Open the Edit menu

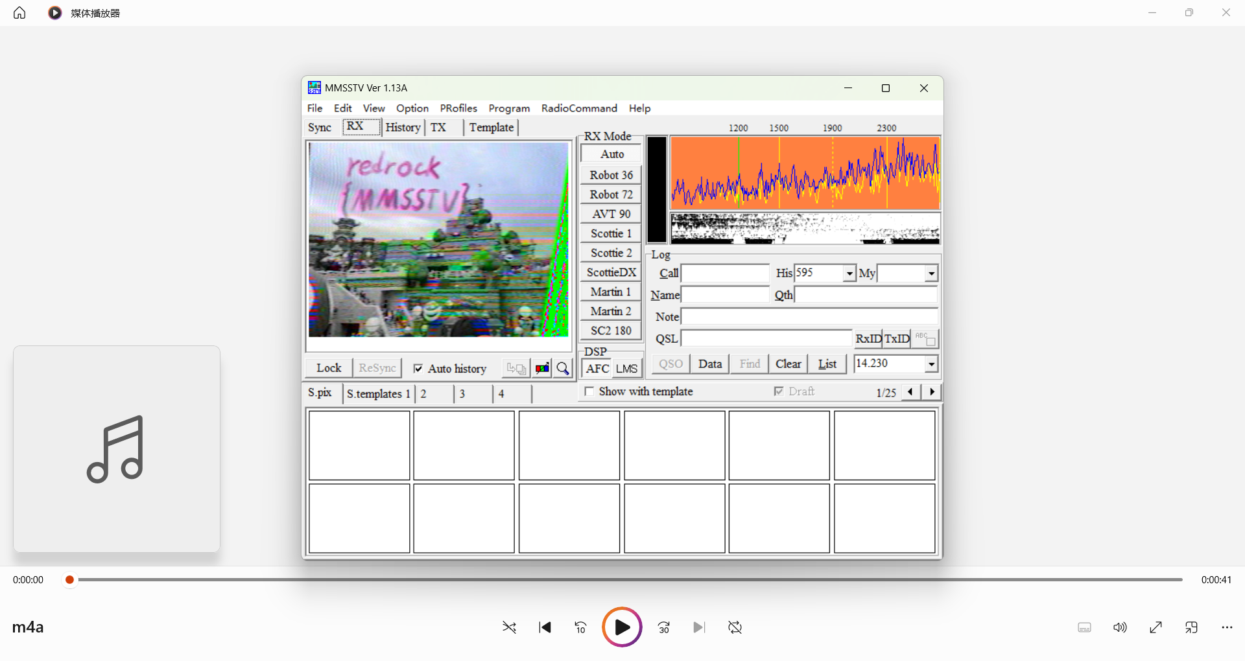343,108
